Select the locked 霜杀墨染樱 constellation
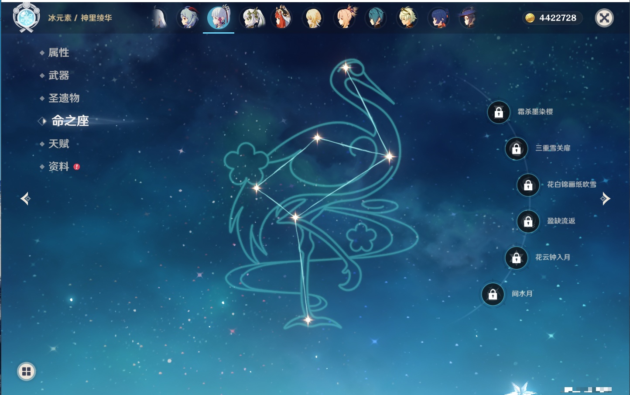Viewport: 630px width, 395px height. [x=499, y=112]
